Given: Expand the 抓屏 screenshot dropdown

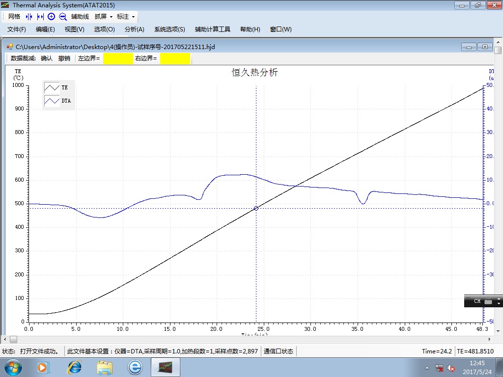Looking at the screenshot, I should click(103, 17).
